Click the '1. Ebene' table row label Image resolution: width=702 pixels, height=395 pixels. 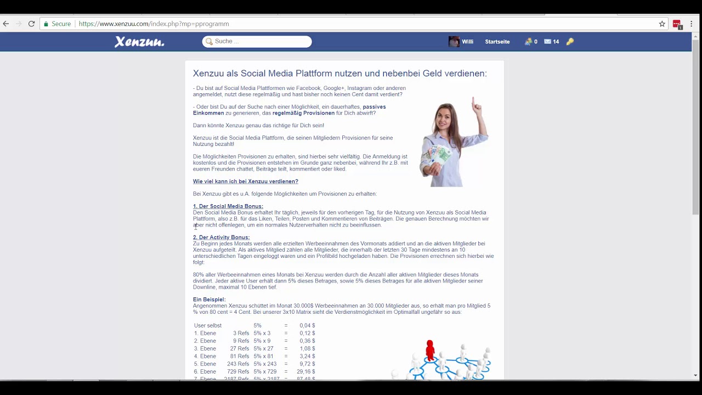205,333
